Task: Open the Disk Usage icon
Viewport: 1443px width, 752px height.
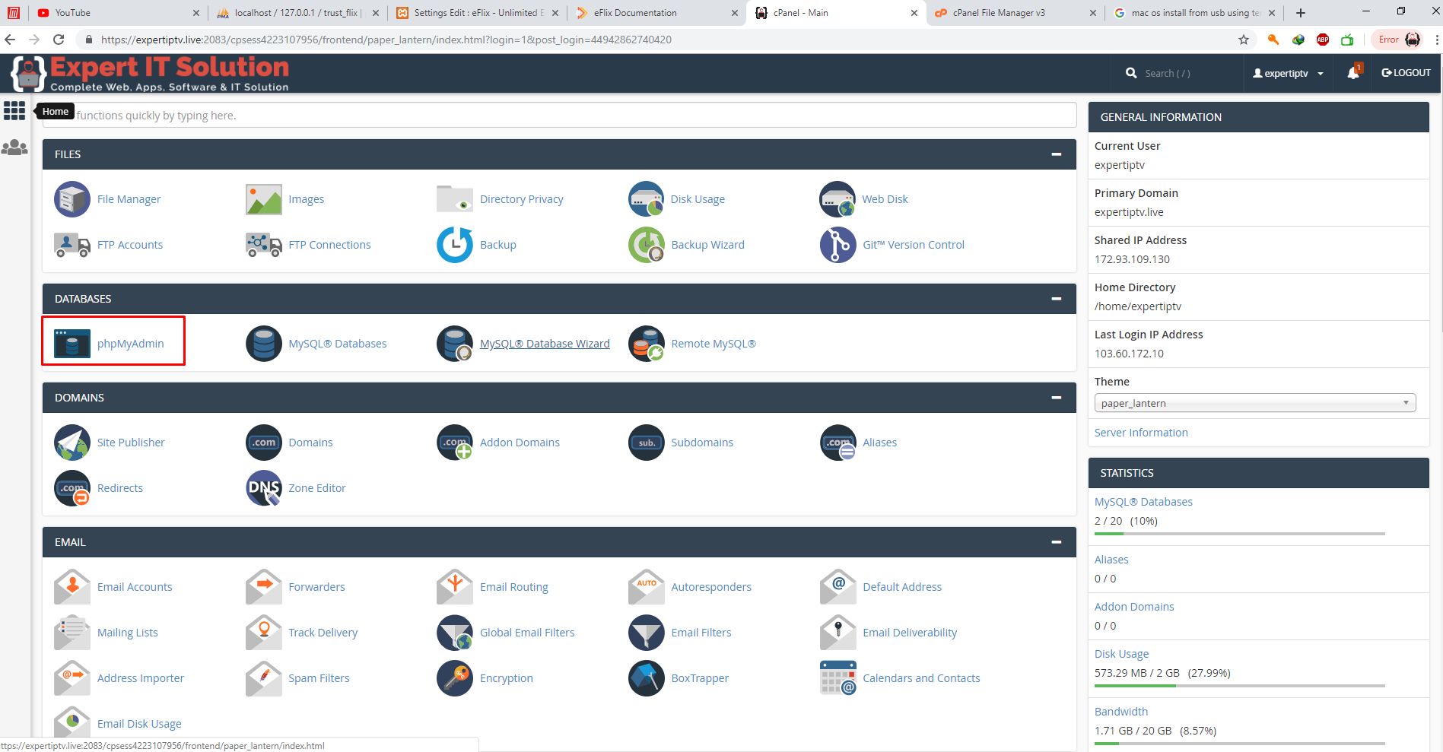Action: point(647,199)
